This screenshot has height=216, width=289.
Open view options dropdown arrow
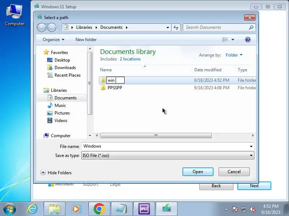[x=233, y=40]
